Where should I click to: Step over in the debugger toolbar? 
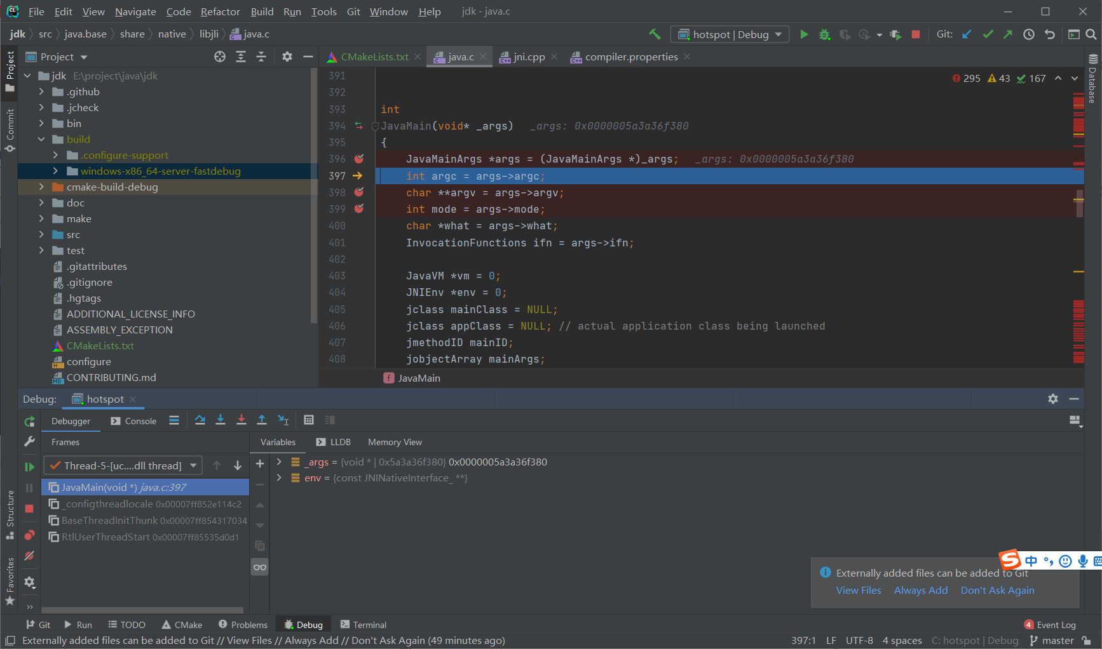point(200,420)
